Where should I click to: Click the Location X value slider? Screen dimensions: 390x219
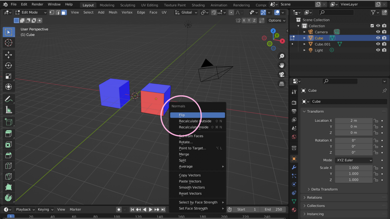pyautogui.click(x=354, y=120)
